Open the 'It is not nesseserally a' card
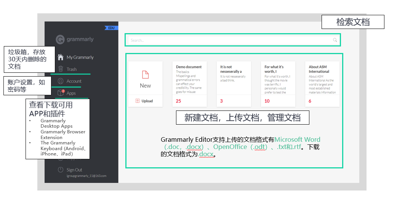 [234, 84]
